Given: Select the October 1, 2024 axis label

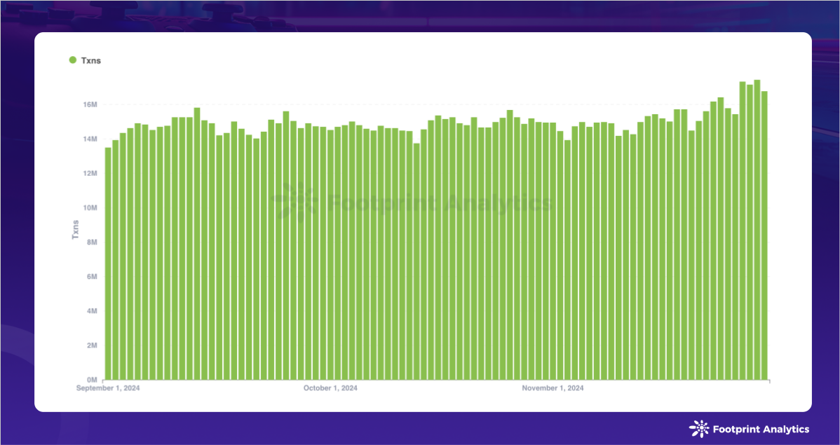Looking at the screenshot, I should pyautogui.click(x=331, y=388).
